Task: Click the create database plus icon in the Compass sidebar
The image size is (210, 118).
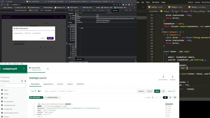Action: 25,81
